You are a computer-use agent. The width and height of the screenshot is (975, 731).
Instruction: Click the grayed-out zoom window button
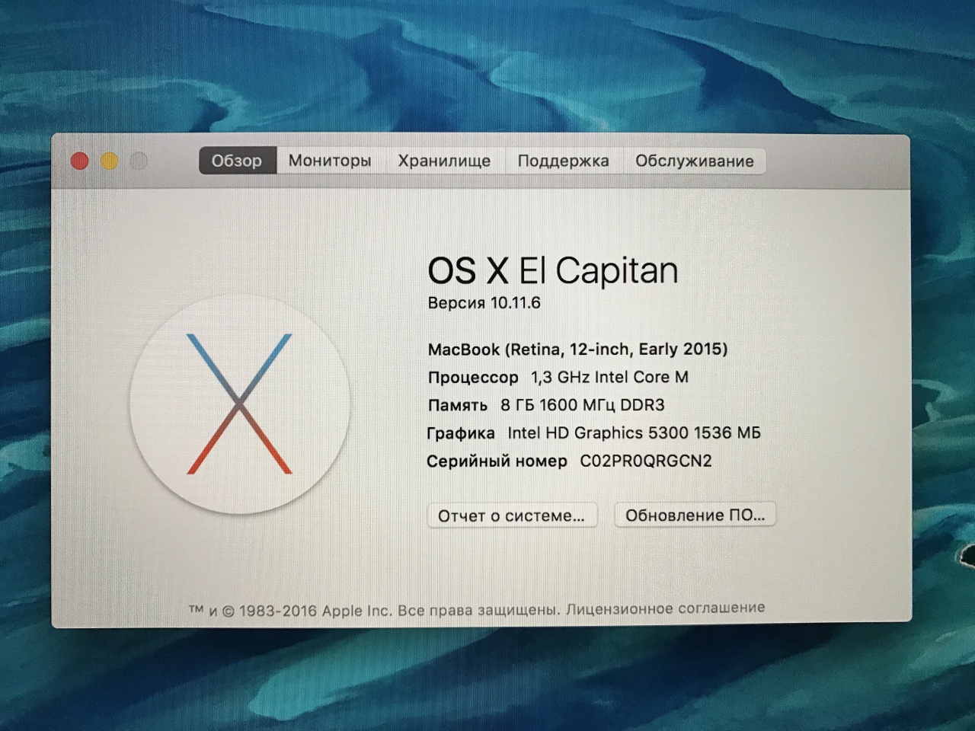[139, 161]
